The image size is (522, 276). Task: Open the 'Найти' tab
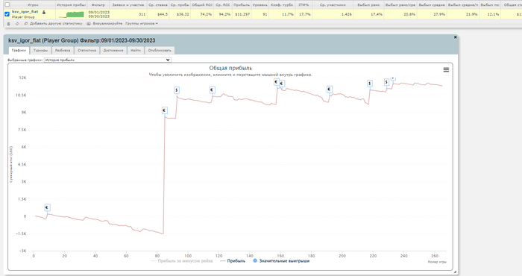click(x=136, y=50)
